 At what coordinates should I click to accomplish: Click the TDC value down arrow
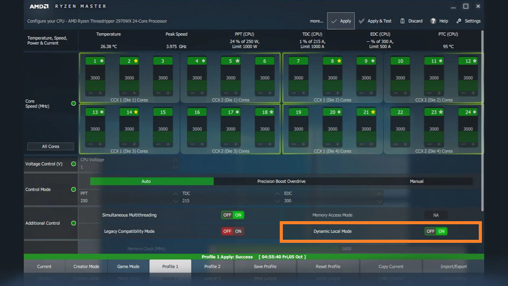pos(277,201)
